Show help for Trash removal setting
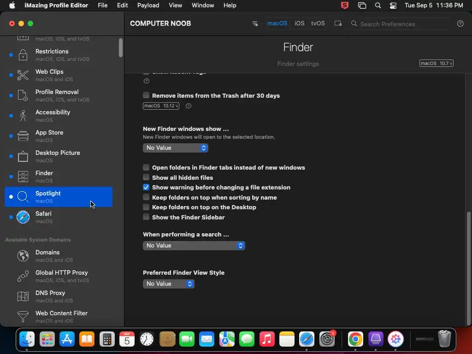The image size is (472, 354). 189,106
